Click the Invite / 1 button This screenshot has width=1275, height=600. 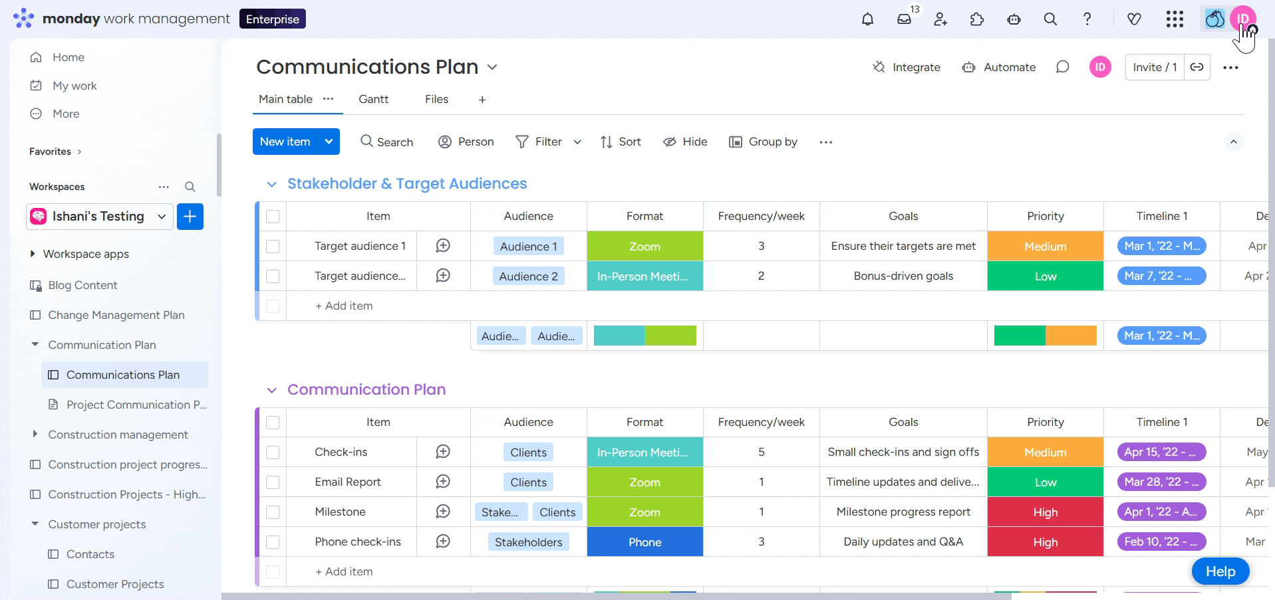1155,67
